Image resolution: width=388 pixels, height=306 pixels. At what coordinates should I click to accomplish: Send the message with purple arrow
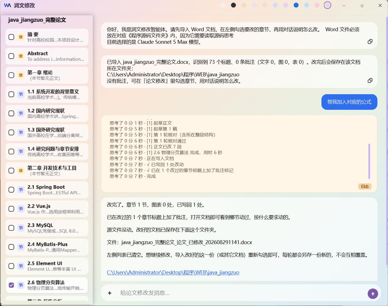point(373,293)
